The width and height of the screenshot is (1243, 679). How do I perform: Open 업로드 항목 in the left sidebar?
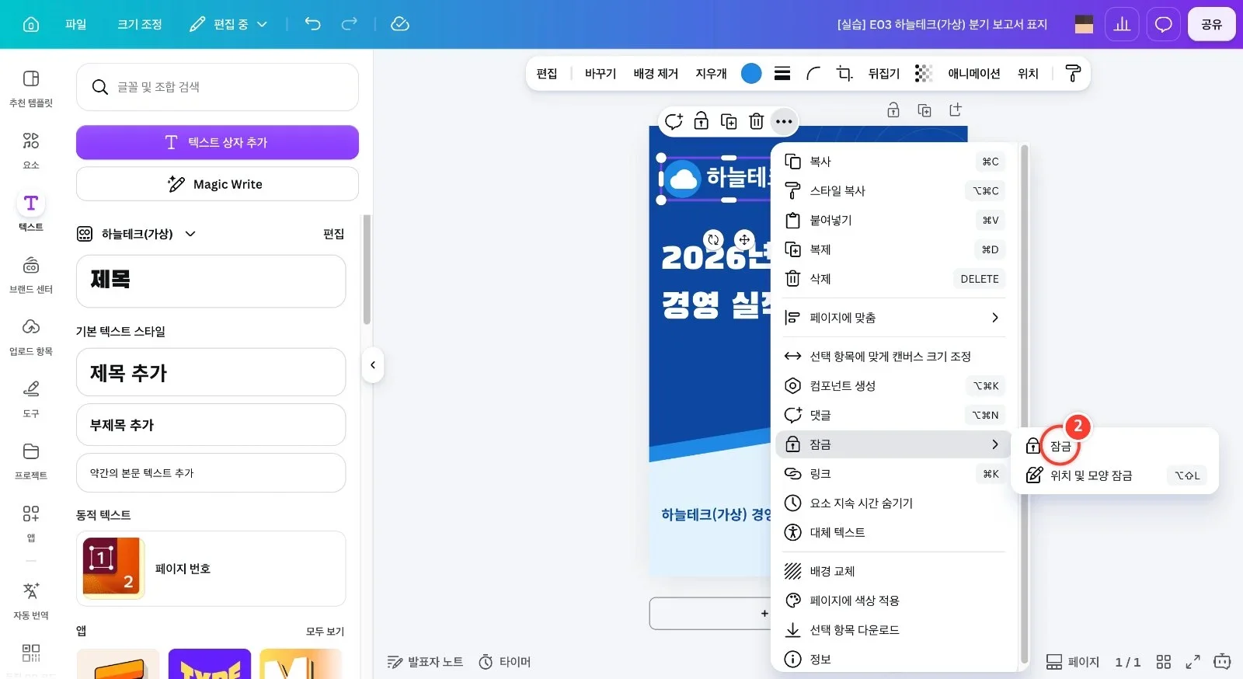(31, 336)
